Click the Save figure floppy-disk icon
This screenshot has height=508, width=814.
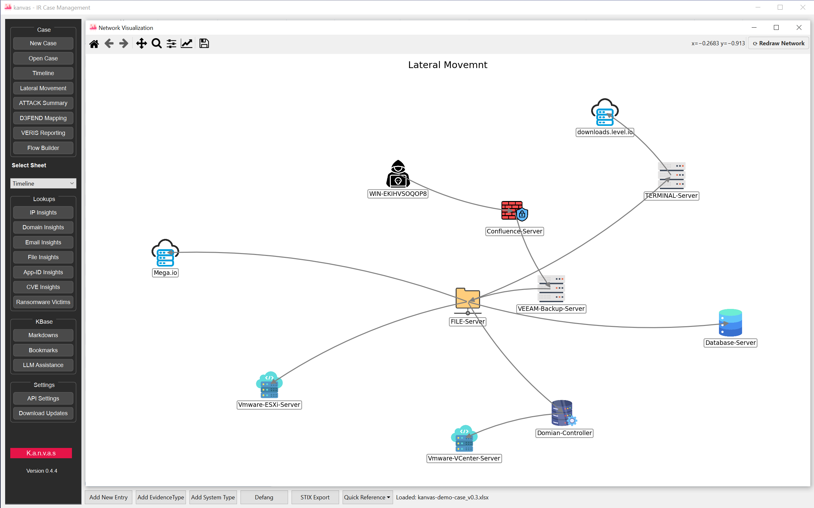point(204,44)
